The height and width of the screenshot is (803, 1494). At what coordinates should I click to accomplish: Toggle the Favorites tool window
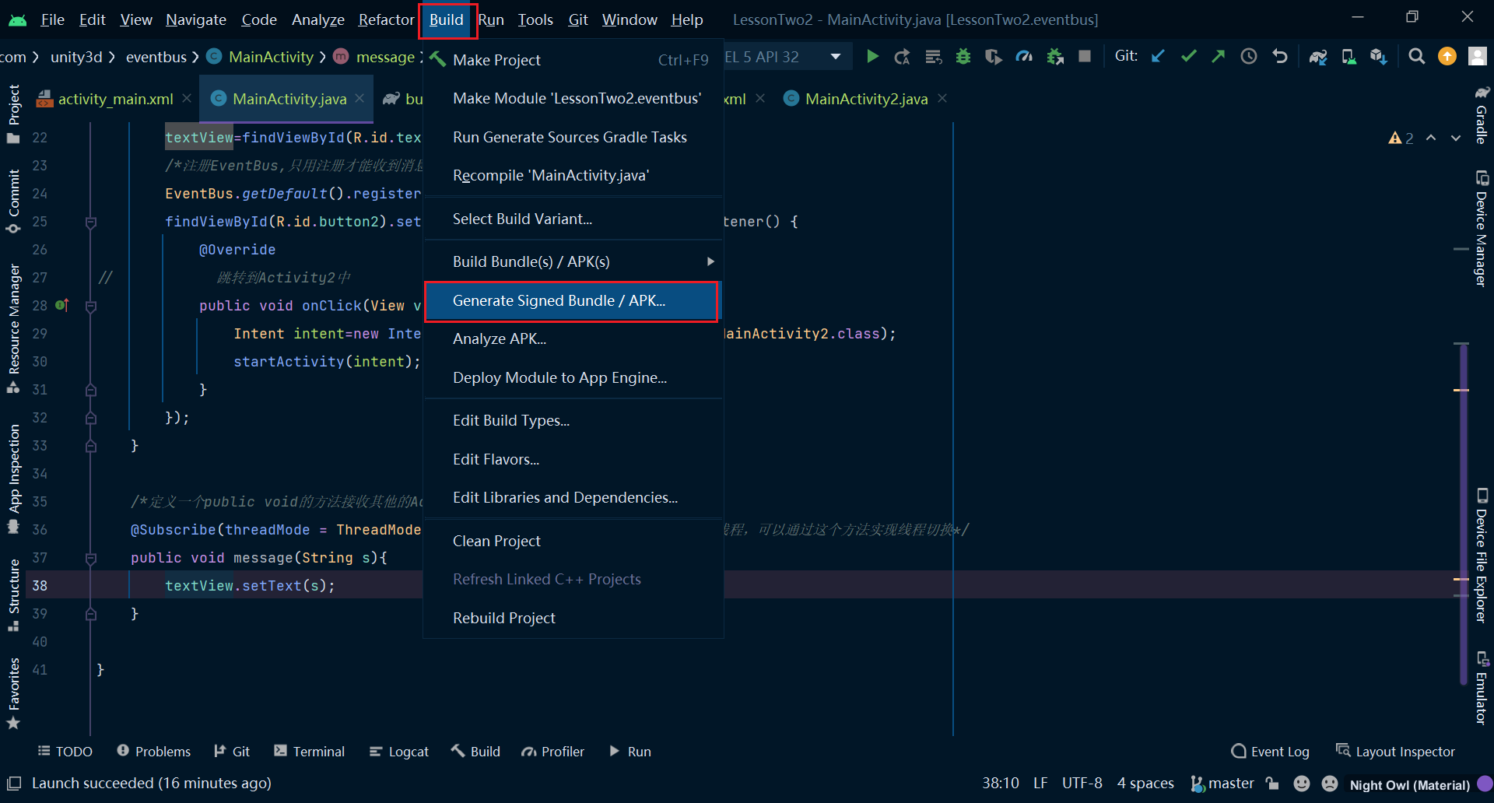[x=13, y=693]
